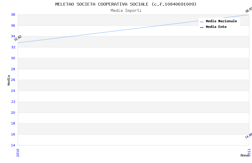Click the y-axis tick label 32
Screen dimensions: 252x163
[x=13, y=47]
